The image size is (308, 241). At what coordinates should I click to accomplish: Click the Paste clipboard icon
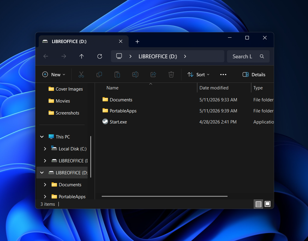[117, 74]
